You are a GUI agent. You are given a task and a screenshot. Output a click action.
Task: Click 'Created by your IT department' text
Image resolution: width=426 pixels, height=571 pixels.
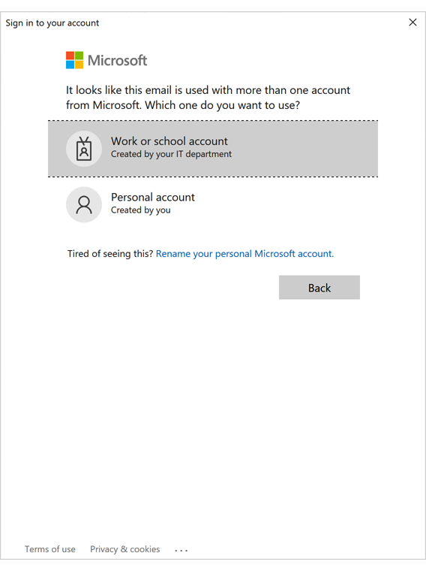(171, 155)
